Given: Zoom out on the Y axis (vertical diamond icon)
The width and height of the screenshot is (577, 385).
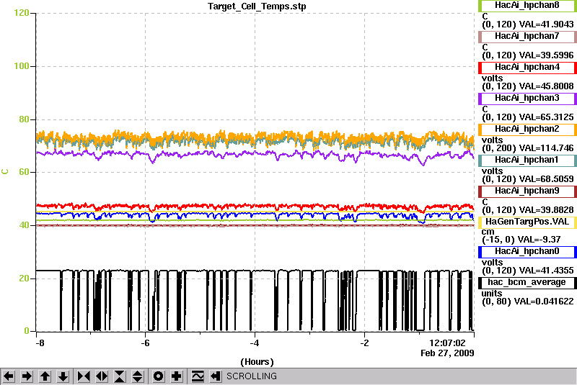Looking at the screenshot, I should click(x=138, y=376).
